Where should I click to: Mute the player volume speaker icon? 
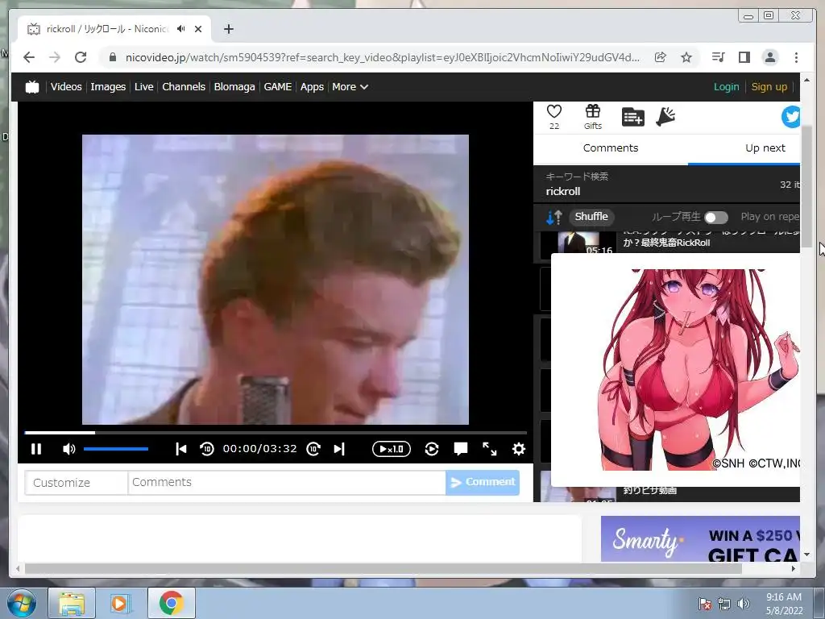[x=69, y=449]
